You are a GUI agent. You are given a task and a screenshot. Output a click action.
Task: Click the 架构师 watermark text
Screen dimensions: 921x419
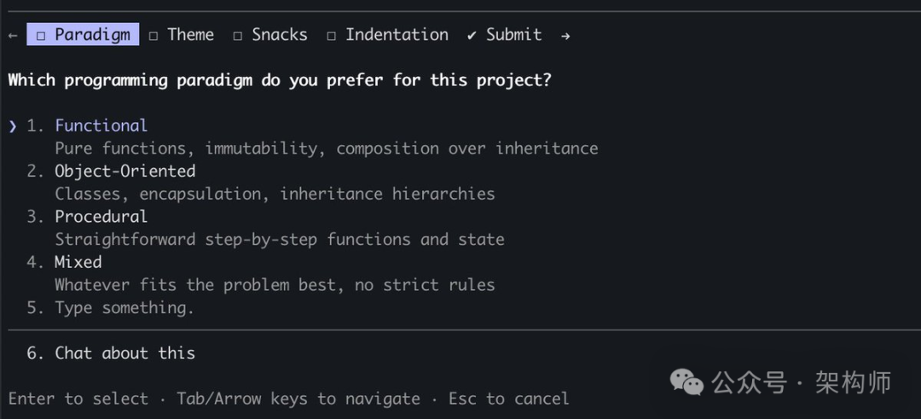click(x=853, y=382)
